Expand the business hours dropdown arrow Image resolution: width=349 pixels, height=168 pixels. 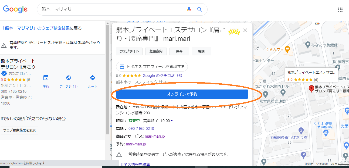click(x=172, y=121)
